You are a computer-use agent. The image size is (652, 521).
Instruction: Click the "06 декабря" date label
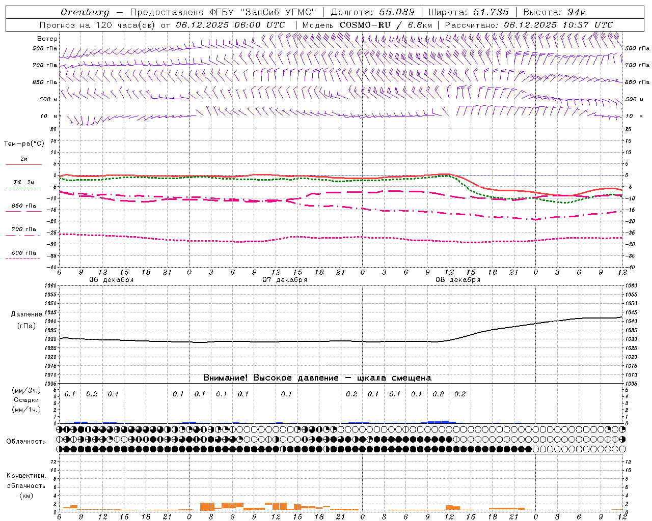112,280
